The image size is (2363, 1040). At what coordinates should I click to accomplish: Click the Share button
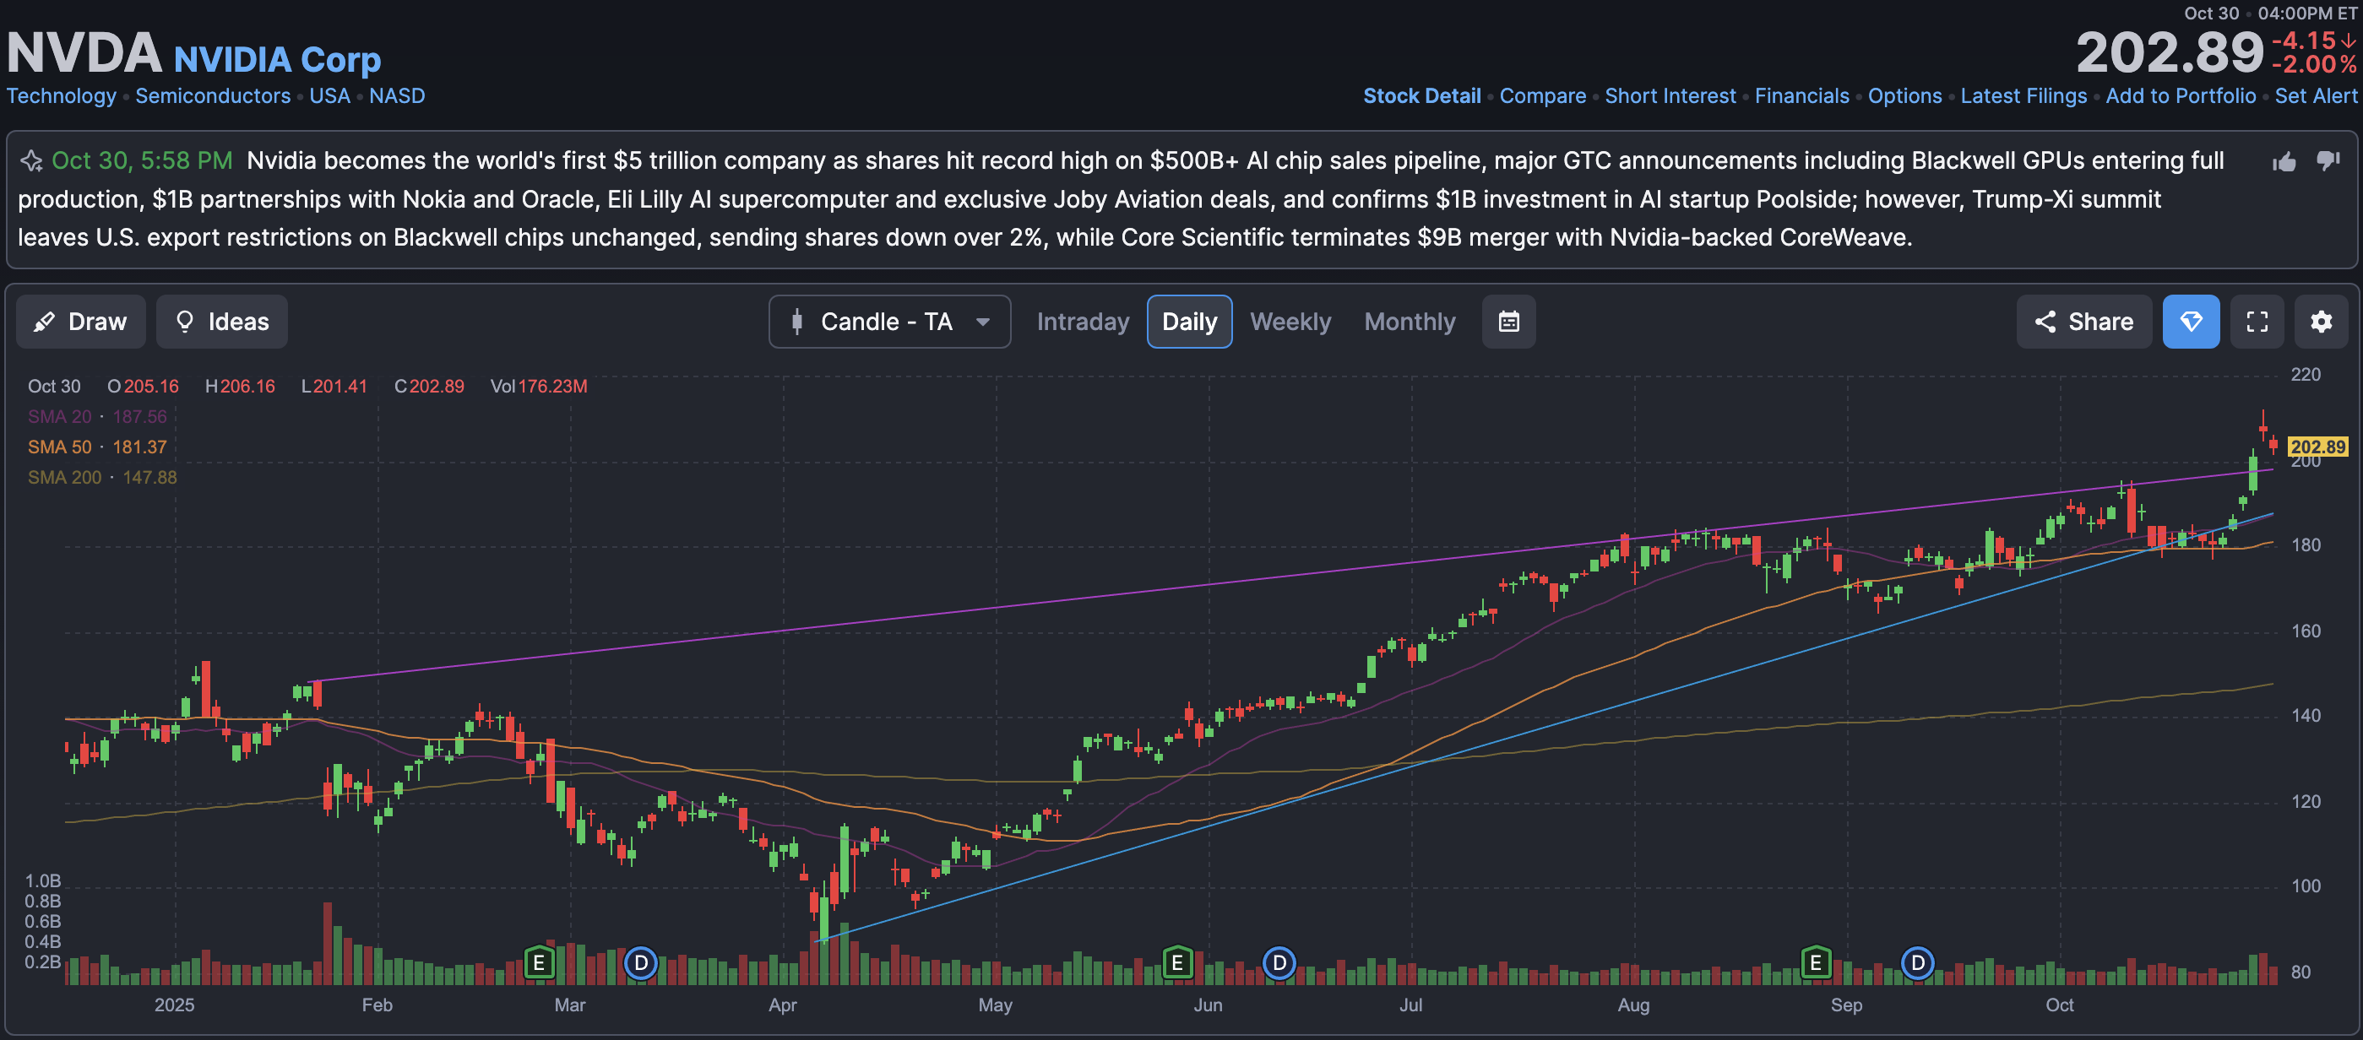[2083, 322]
